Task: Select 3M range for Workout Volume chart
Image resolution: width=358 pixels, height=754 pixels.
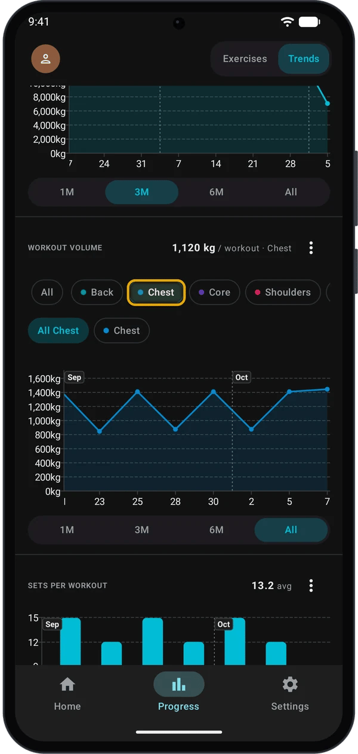Action: (141, 530)
